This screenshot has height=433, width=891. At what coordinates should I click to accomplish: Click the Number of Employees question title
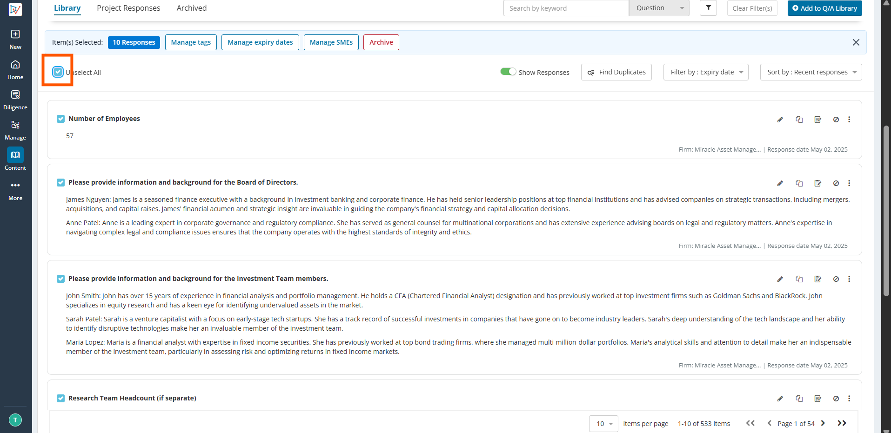point(104,119)
